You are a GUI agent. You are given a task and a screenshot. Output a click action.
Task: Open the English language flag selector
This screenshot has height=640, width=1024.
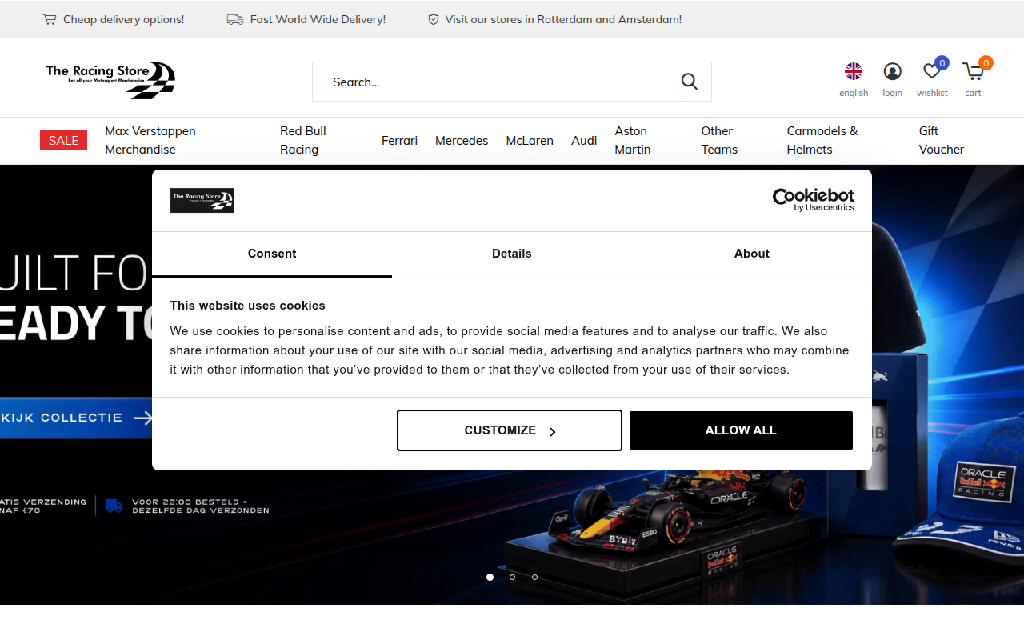(x=854, y=71)
